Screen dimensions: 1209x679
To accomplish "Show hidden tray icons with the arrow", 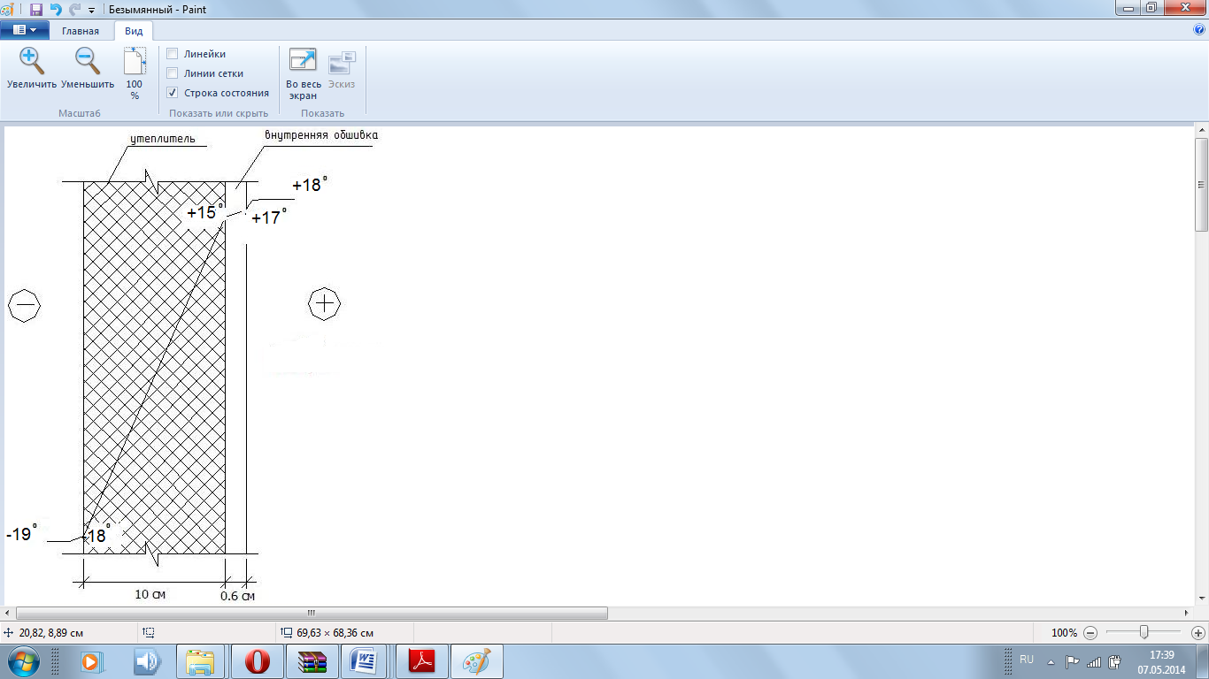I will 1051,661.
